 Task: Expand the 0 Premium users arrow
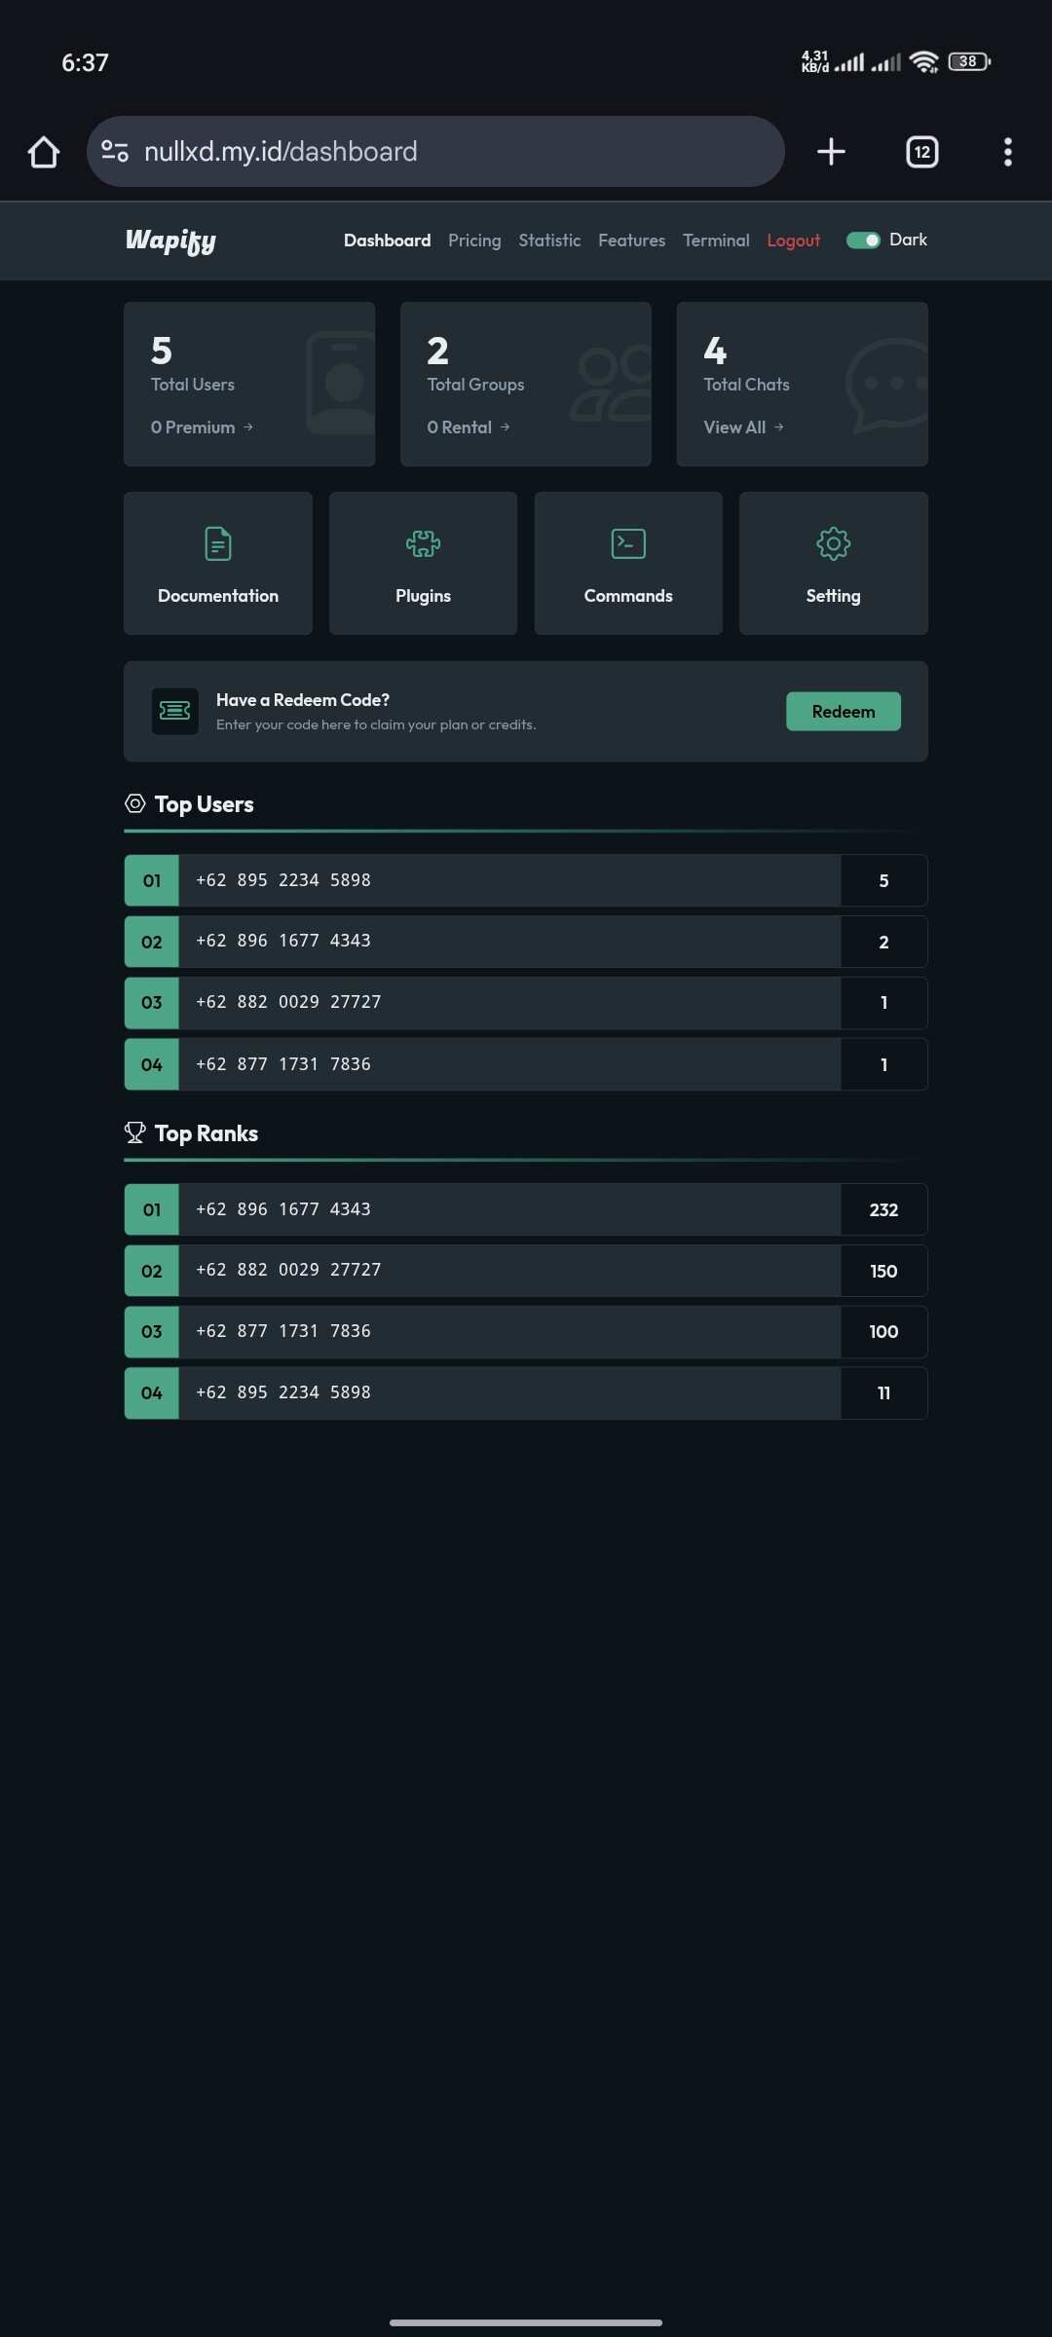pyautogui.click(x=248, y=427)
